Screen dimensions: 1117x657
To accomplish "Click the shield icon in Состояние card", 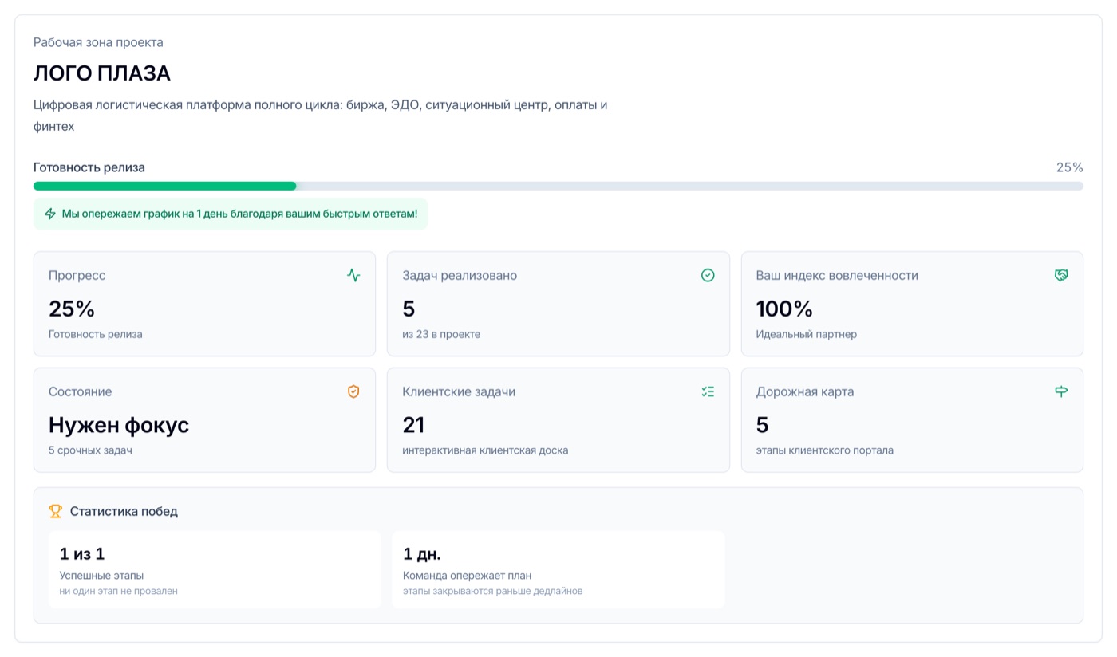I will (x=353, y=391).
